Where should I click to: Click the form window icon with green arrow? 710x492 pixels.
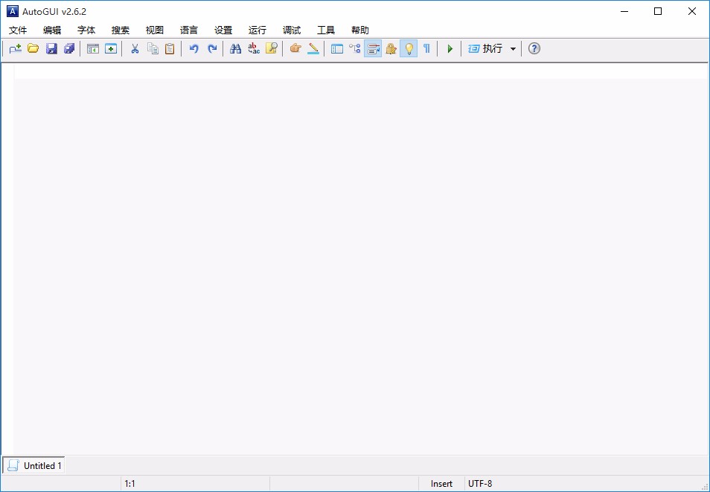coord(93,48)
